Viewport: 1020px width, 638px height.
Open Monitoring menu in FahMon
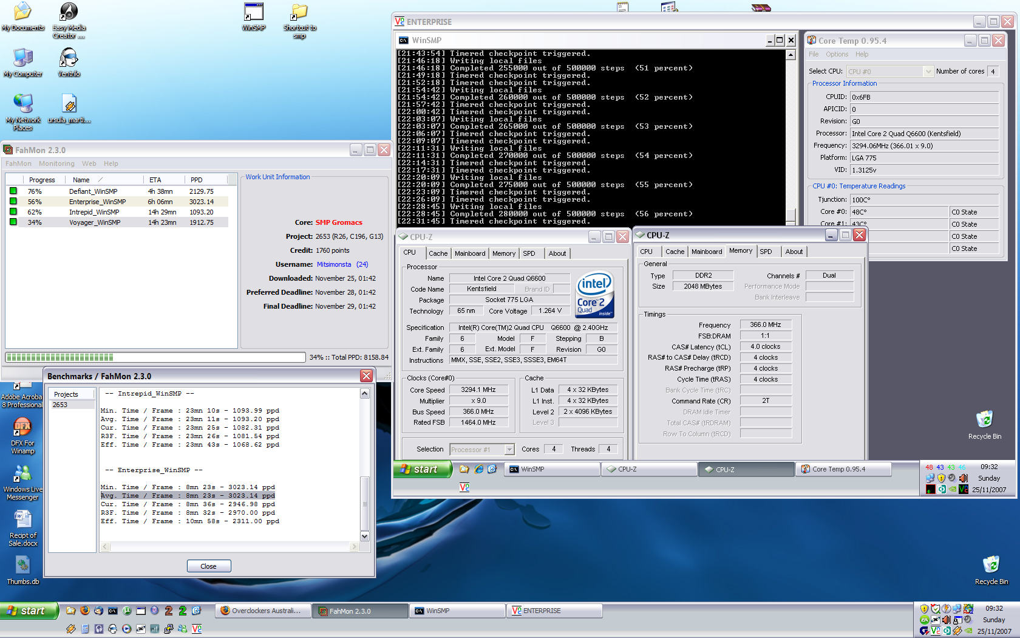click(x=56, y=163)
